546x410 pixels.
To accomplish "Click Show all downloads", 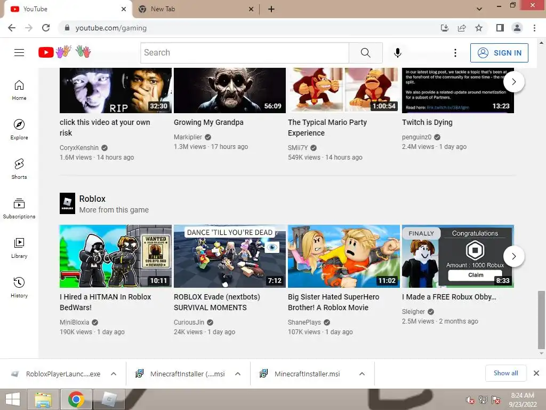I will tap(505, 373).
